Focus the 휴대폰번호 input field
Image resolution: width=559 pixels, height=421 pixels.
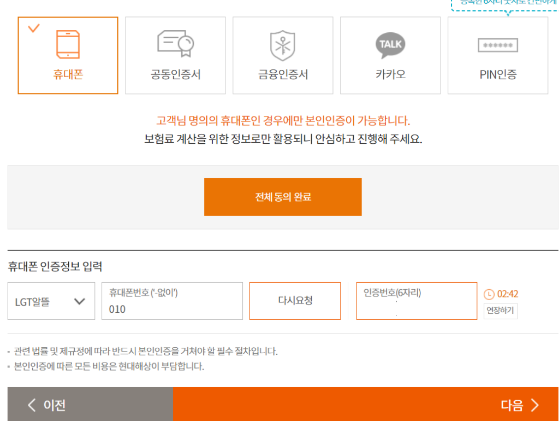click(x=172, y=309)
